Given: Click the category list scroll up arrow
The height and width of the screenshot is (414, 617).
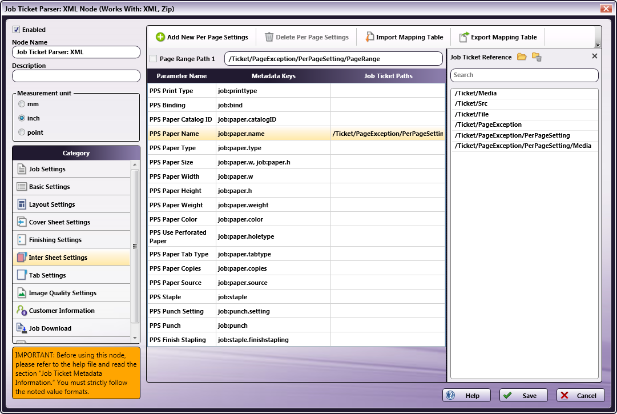Looking at the screenshot, I should 135,164.
